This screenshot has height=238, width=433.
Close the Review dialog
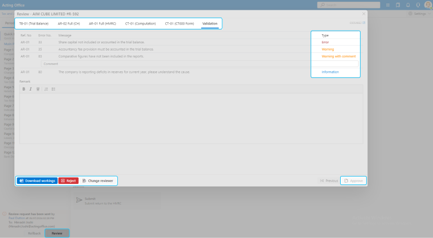363,13
